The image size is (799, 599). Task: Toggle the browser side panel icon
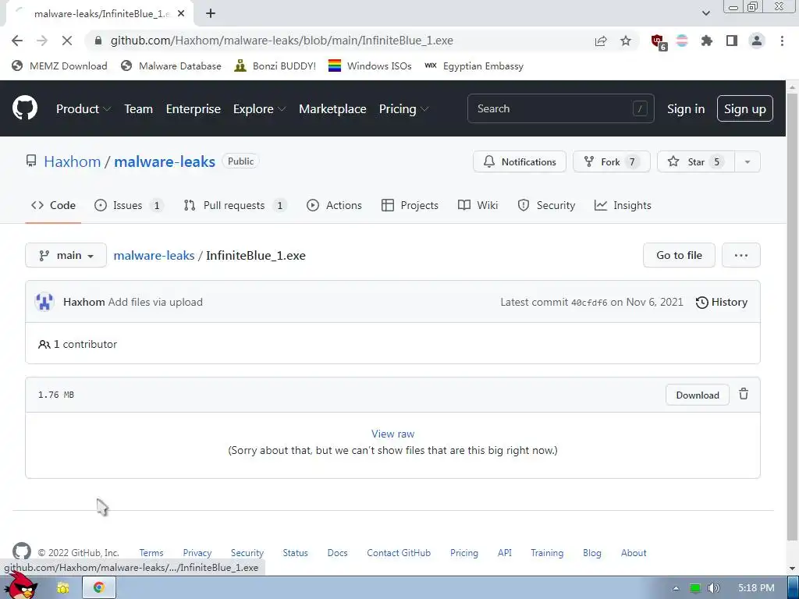pyautogui.click(x=732, y=41)
